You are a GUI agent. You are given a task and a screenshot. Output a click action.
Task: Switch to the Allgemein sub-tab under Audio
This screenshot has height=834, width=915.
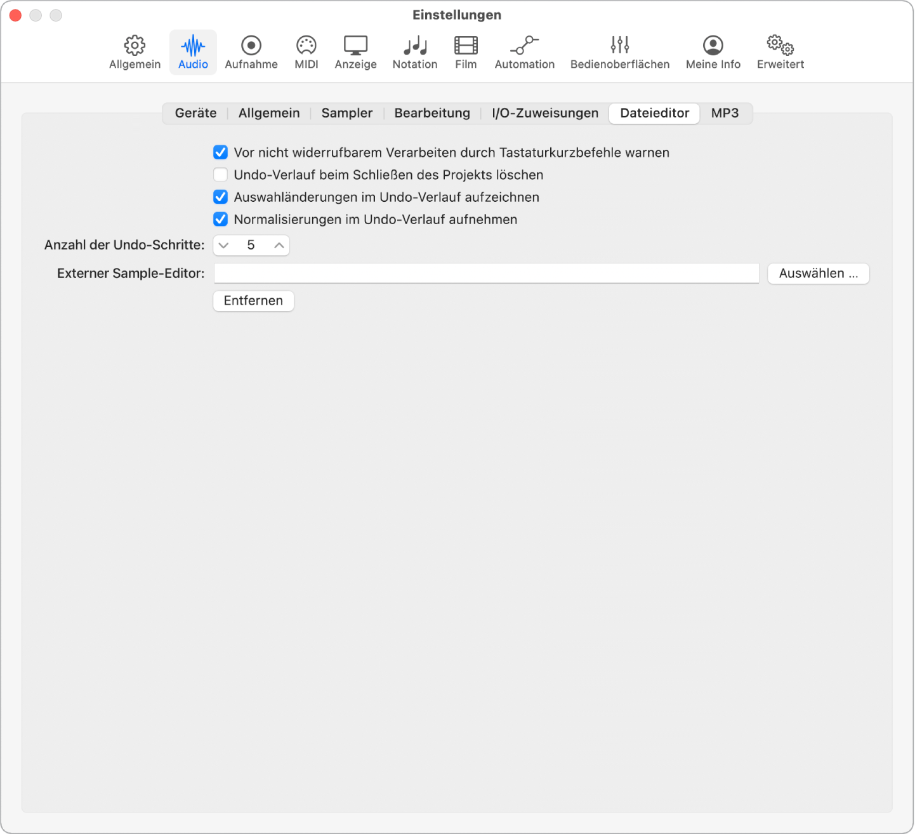tap(269, 113)
